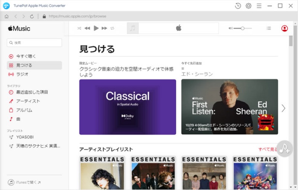Click エド・シーラン artist text
The width and height of the screenshot is (298, 190).
[197, 74]
